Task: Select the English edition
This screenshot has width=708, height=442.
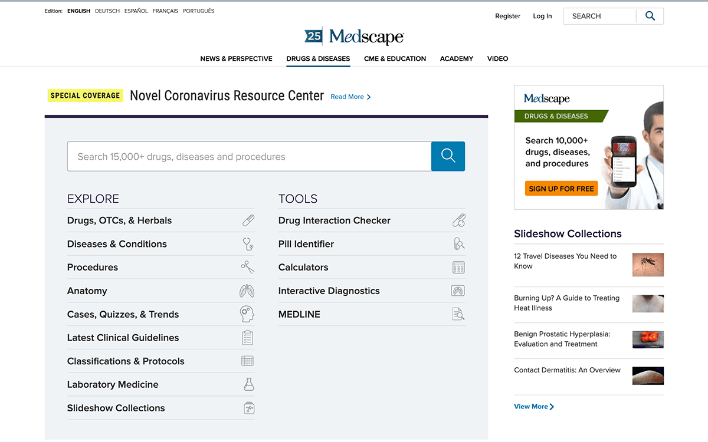Action: pyautogui.click(x=78, y=11)
